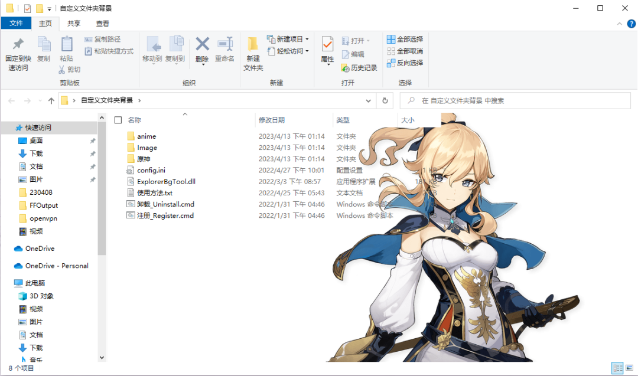Click the Up one level arrow
Viewport: 638px width, 376px height.
coord(51,100)
